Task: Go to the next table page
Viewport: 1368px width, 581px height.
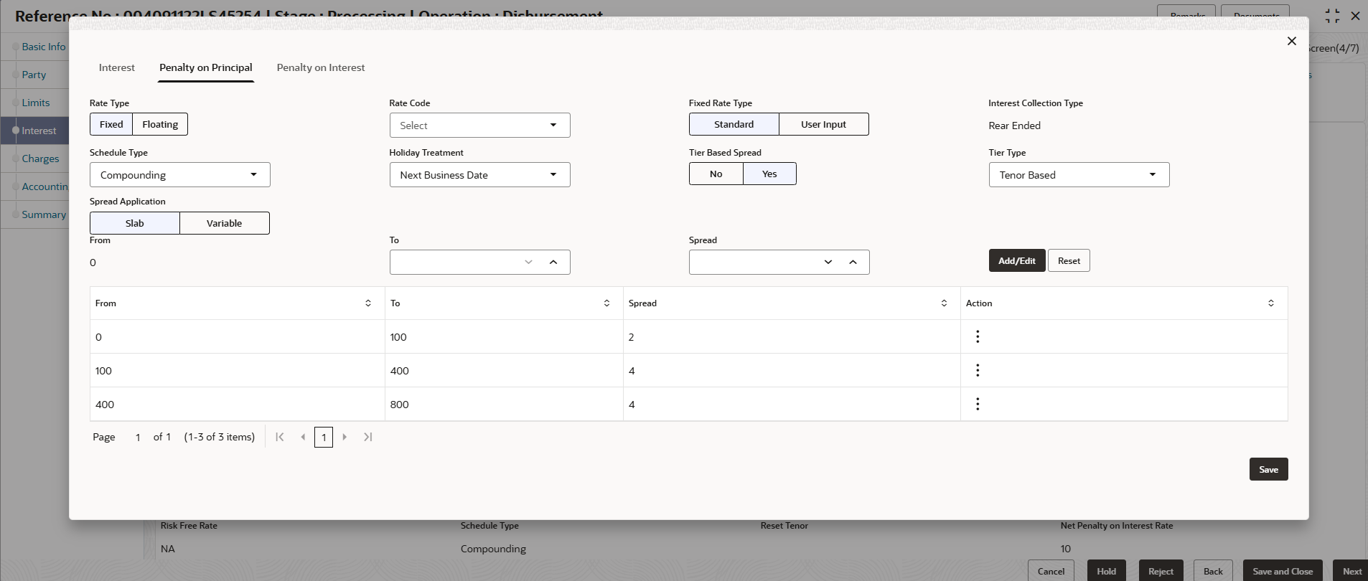Action: [x=345, y=437]
